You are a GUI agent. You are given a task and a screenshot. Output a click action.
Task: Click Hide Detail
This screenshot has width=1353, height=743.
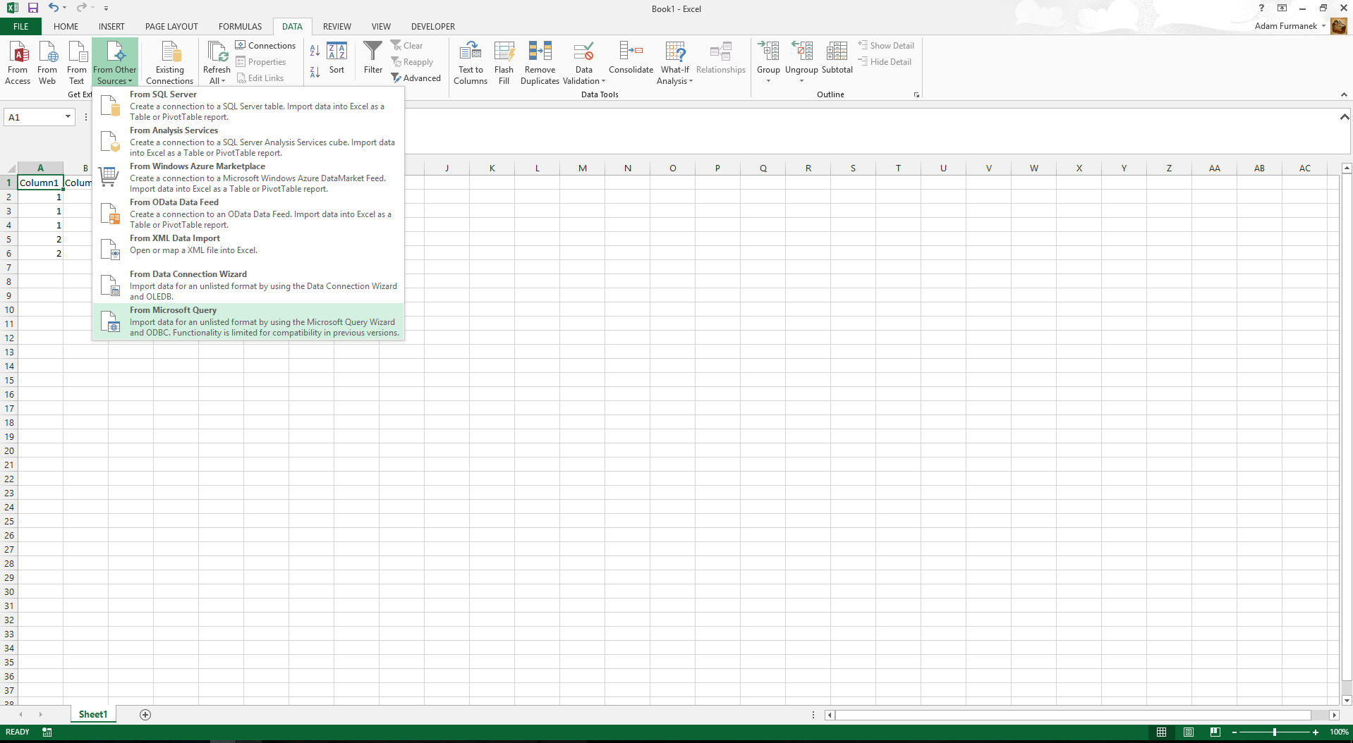tap(885, 62)
